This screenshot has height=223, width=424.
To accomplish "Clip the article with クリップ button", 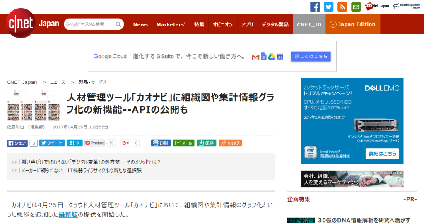I will coord(230,143).
